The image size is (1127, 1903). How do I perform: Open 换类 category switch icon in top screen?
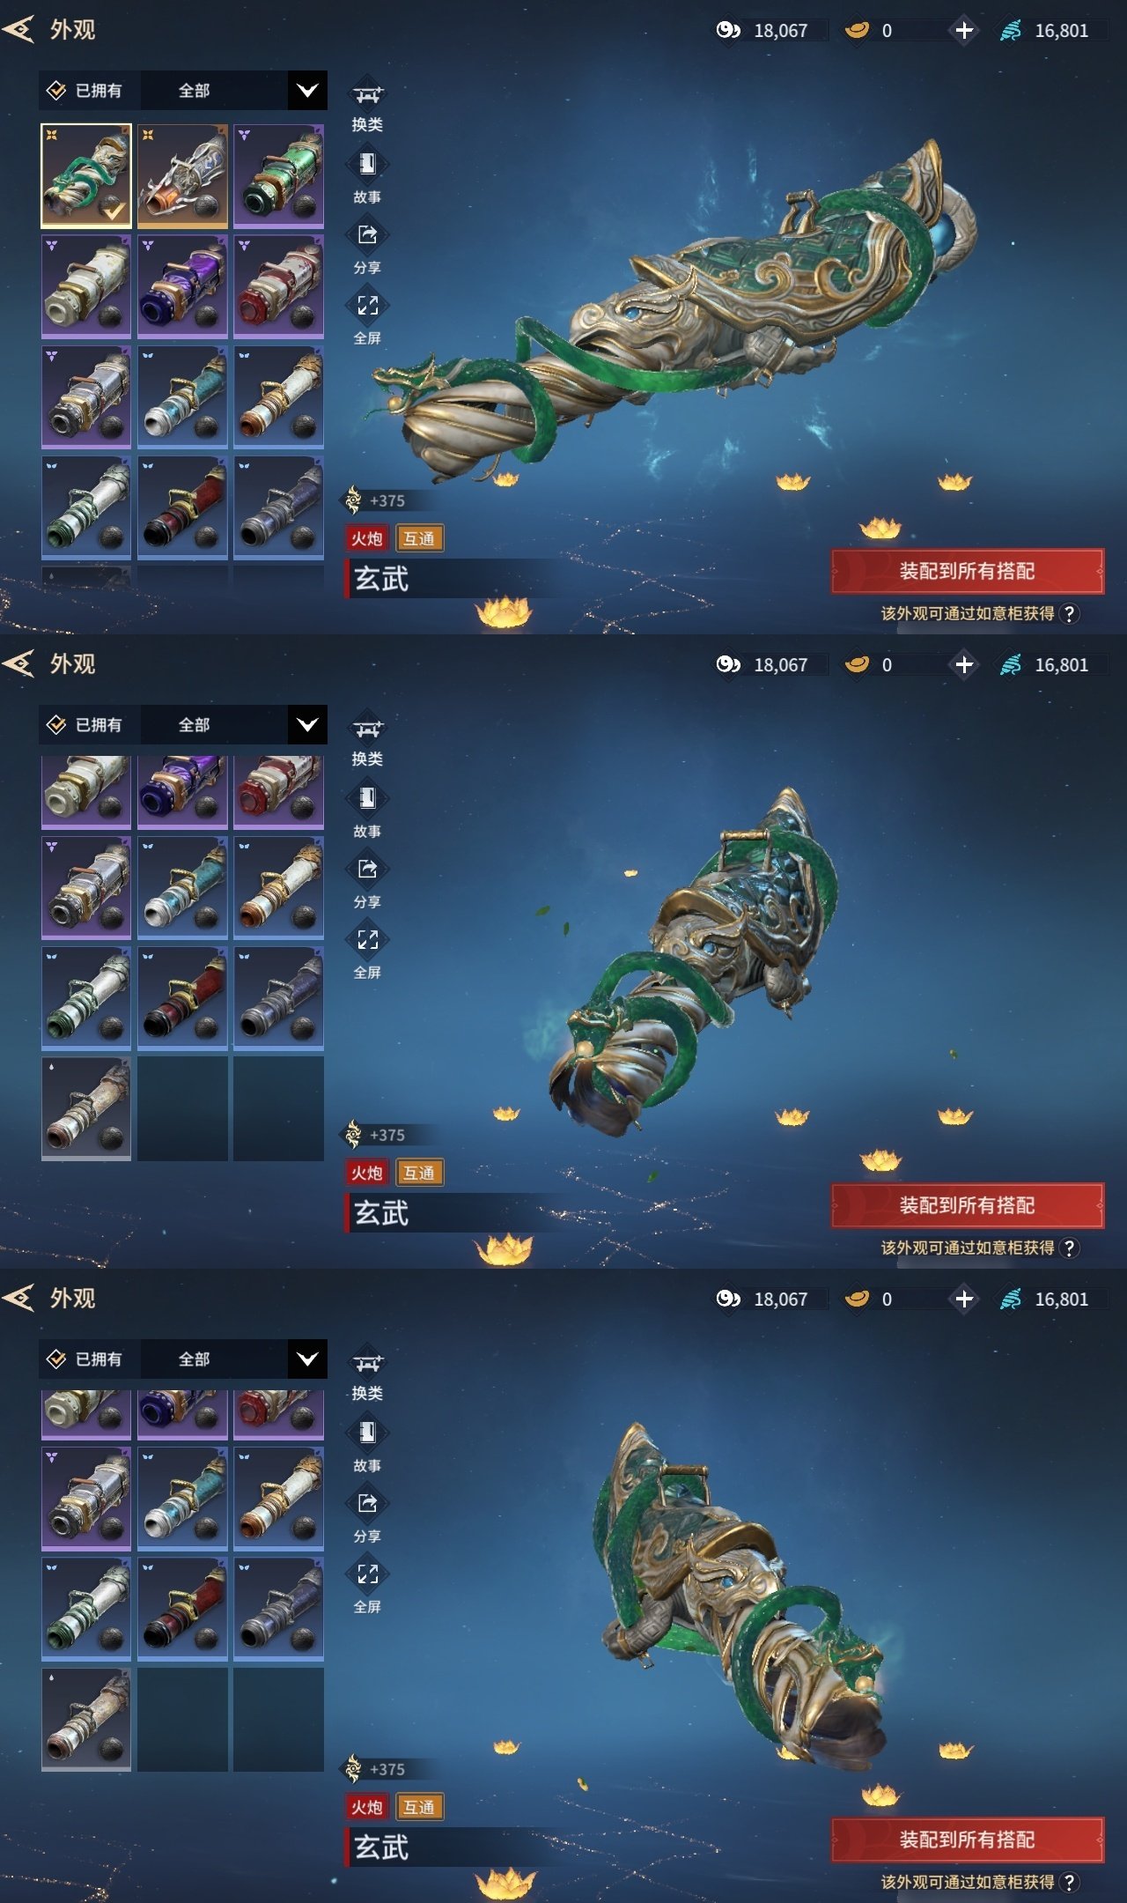coord(367,94)
